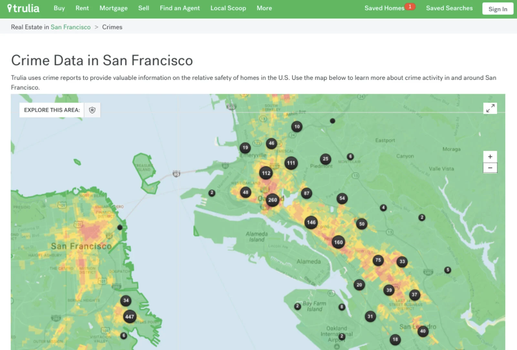Open the Buy menu

[x=59, y=8]
